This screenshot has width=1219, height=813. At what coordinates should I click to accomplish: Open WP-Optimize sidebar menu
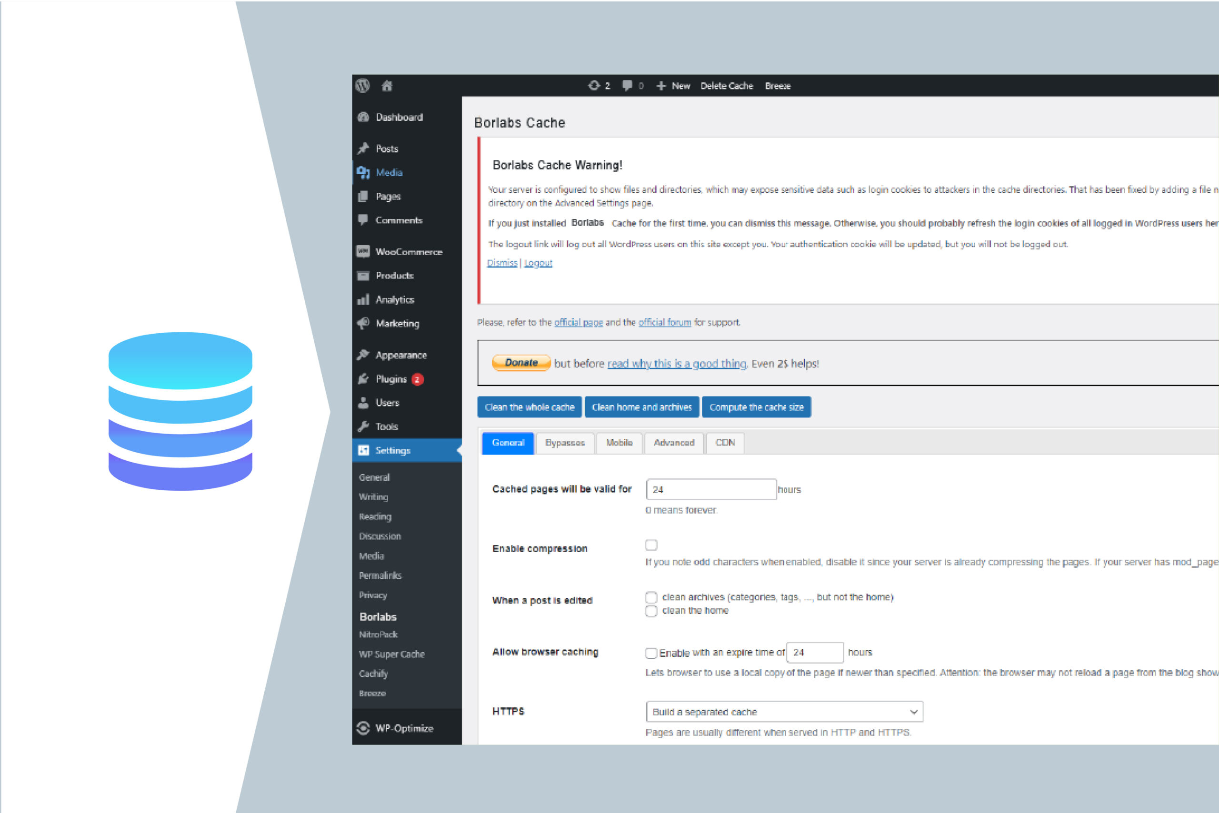coord(407,728)
